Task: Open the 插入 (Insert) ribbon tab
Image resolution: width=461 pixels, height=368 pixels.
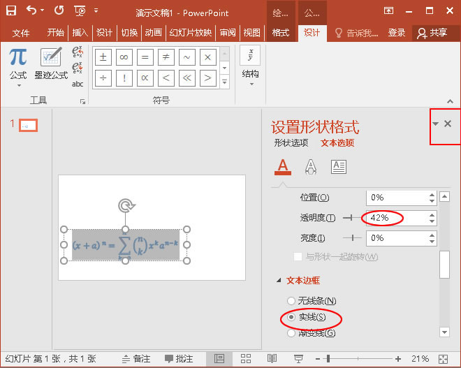Action: tap(80, 33)
